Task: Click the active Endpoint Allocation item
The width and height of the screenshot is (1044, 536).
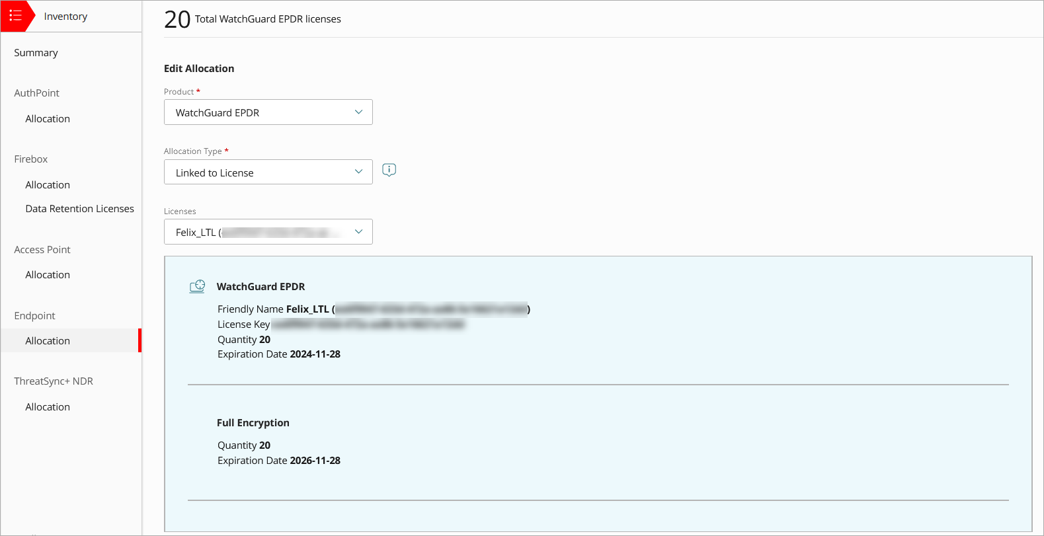Action: [48, 341]
